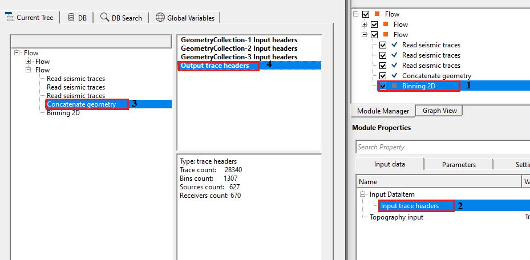Open the Global Variables tab

[185, 18]
